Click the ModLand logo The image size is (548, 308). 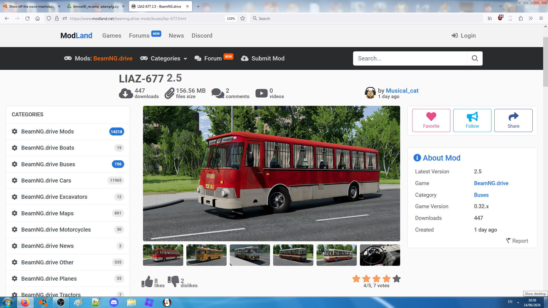(x=76, y=36)
